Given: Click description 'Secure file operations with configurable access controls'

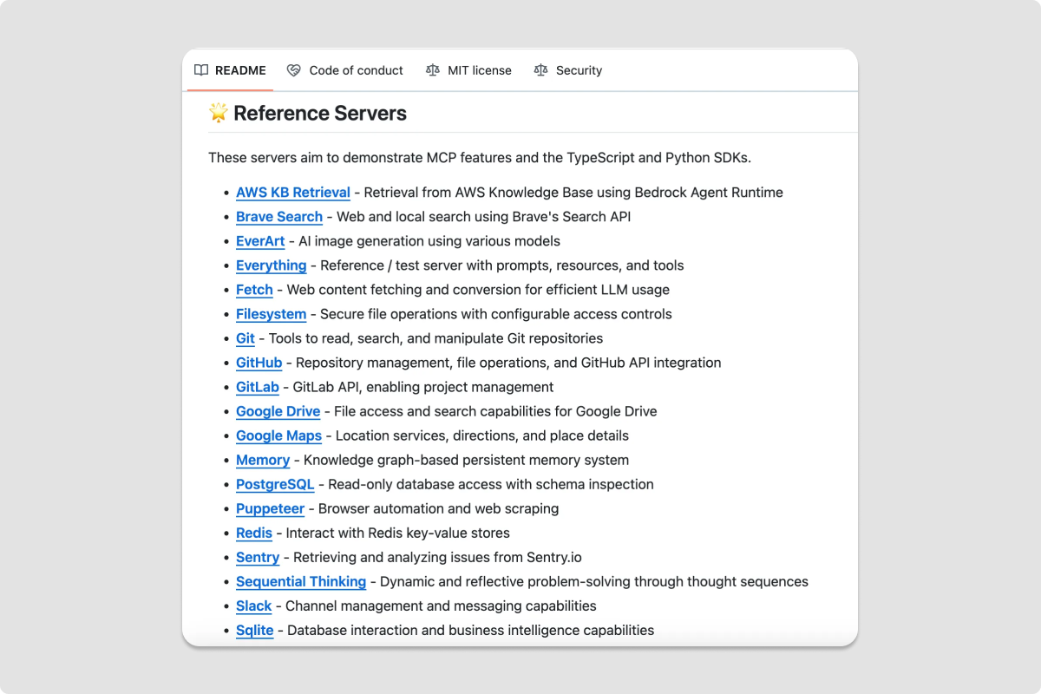Looking at the screenshot, I should (496, 314).
